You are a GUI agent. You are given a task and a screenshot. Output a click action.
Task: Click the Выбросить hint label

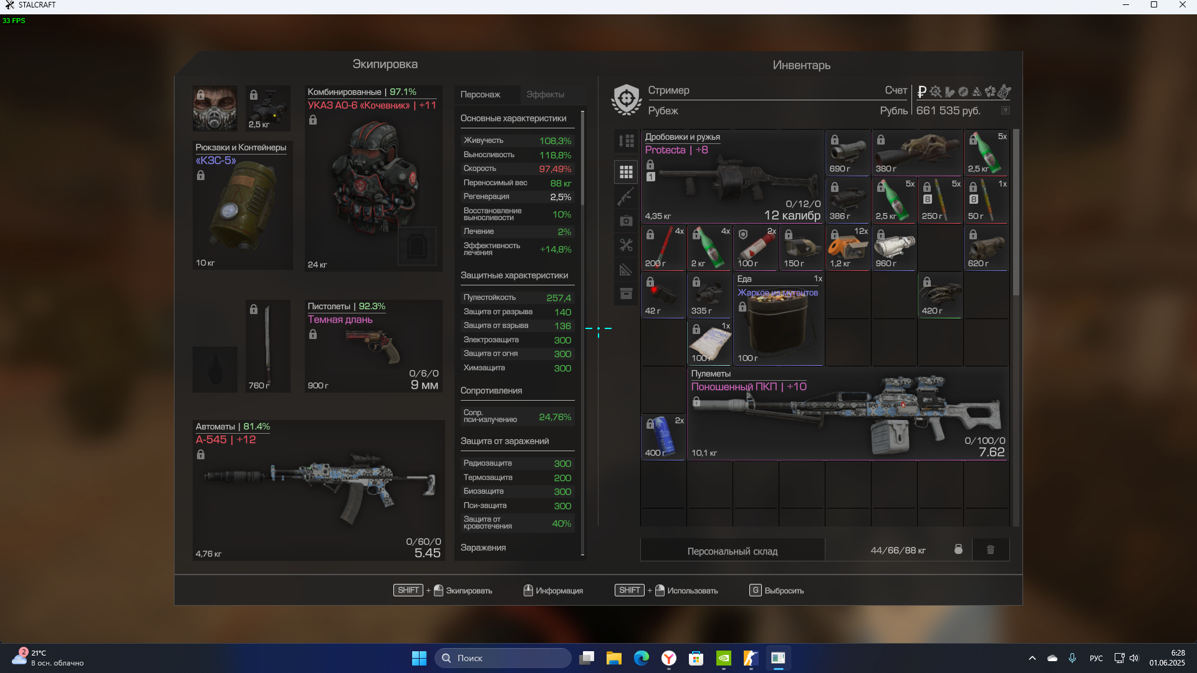tap(784, 591)
